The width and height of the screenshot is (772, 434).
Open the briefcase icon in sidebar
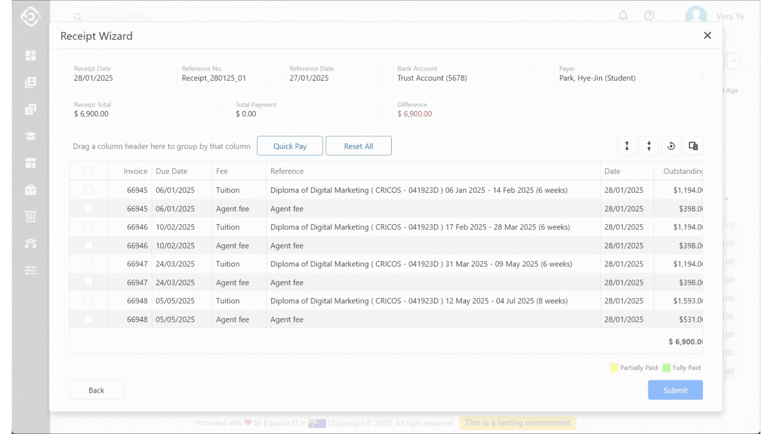[x=31, y=190]
